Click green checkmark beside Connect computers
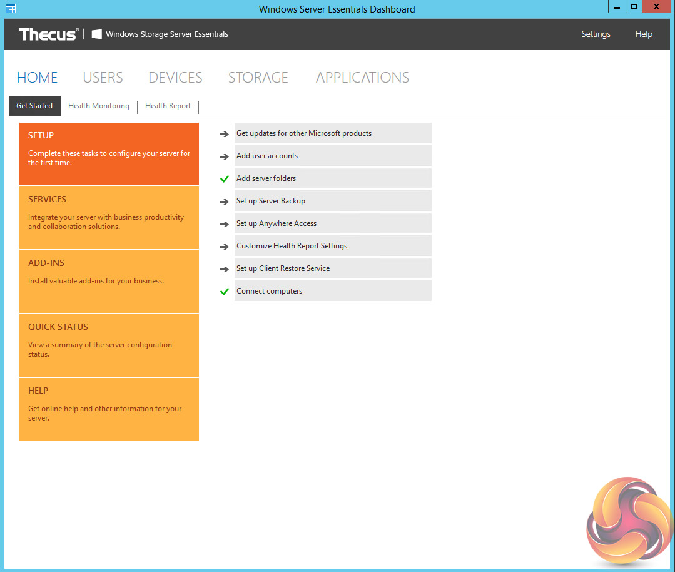675x572 pixels. [x=225, y=292]
